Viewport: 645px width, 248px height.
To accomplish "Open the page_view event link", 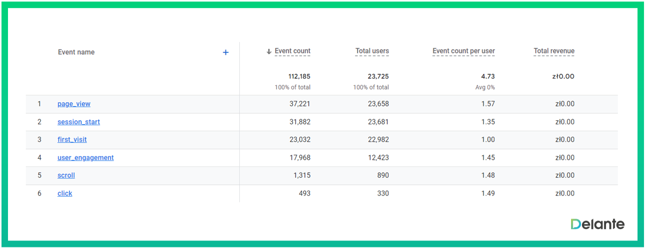I will coord(74,104).
